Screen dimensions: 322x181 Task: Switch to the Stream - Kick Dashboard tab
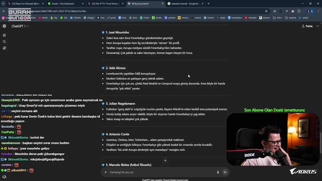pos(65,4)
